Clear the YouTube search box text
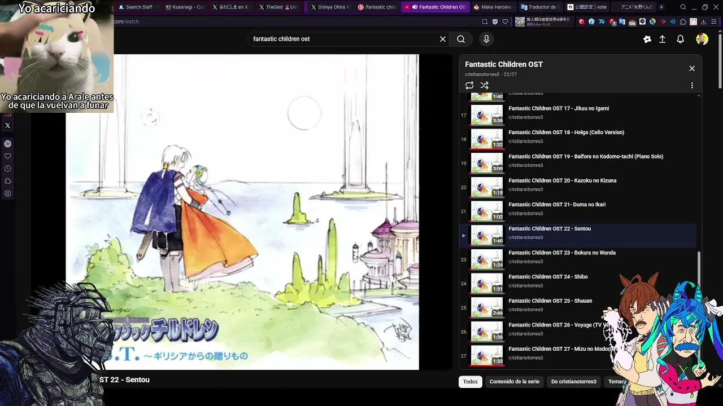This screenshot has height=406, width=723. pos(443,39)
